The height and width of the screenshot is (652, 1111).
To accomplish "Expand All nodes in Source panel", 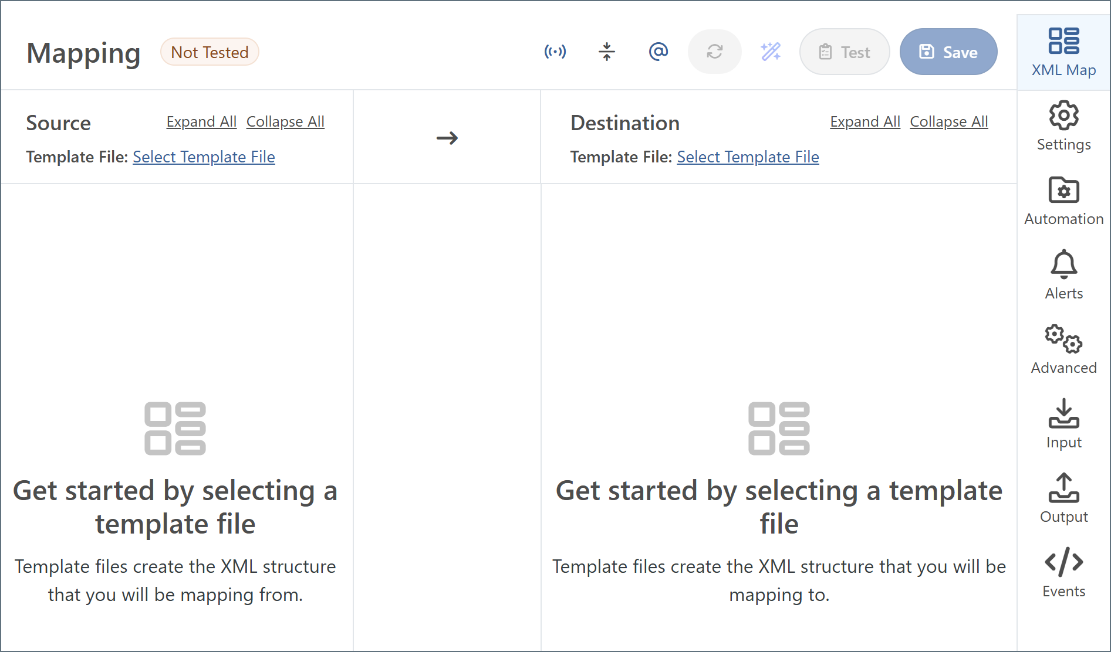I will [x=201, y=122].
